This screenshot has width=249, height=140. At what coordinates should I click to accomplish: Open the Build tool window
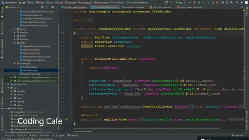click(x=33, y=135)
